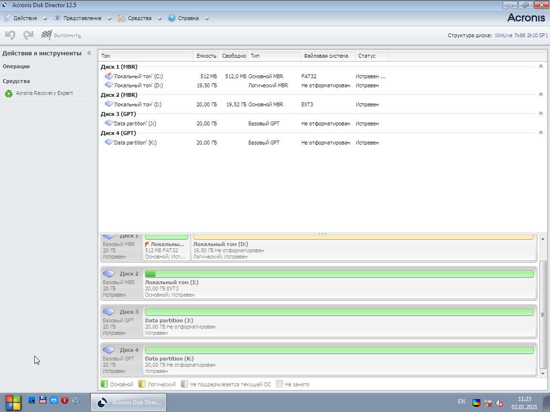Select the Локальный том (D:) block in disk map

click(363, 247)
